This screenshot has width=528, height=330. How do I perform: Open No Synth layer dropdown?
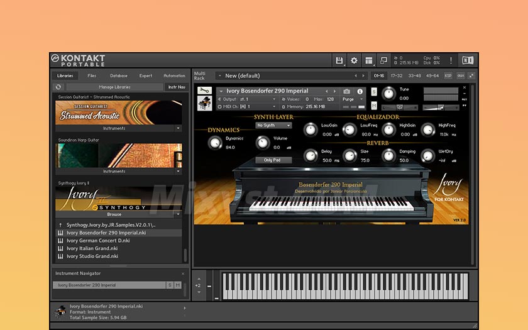(x=273, y=125)
